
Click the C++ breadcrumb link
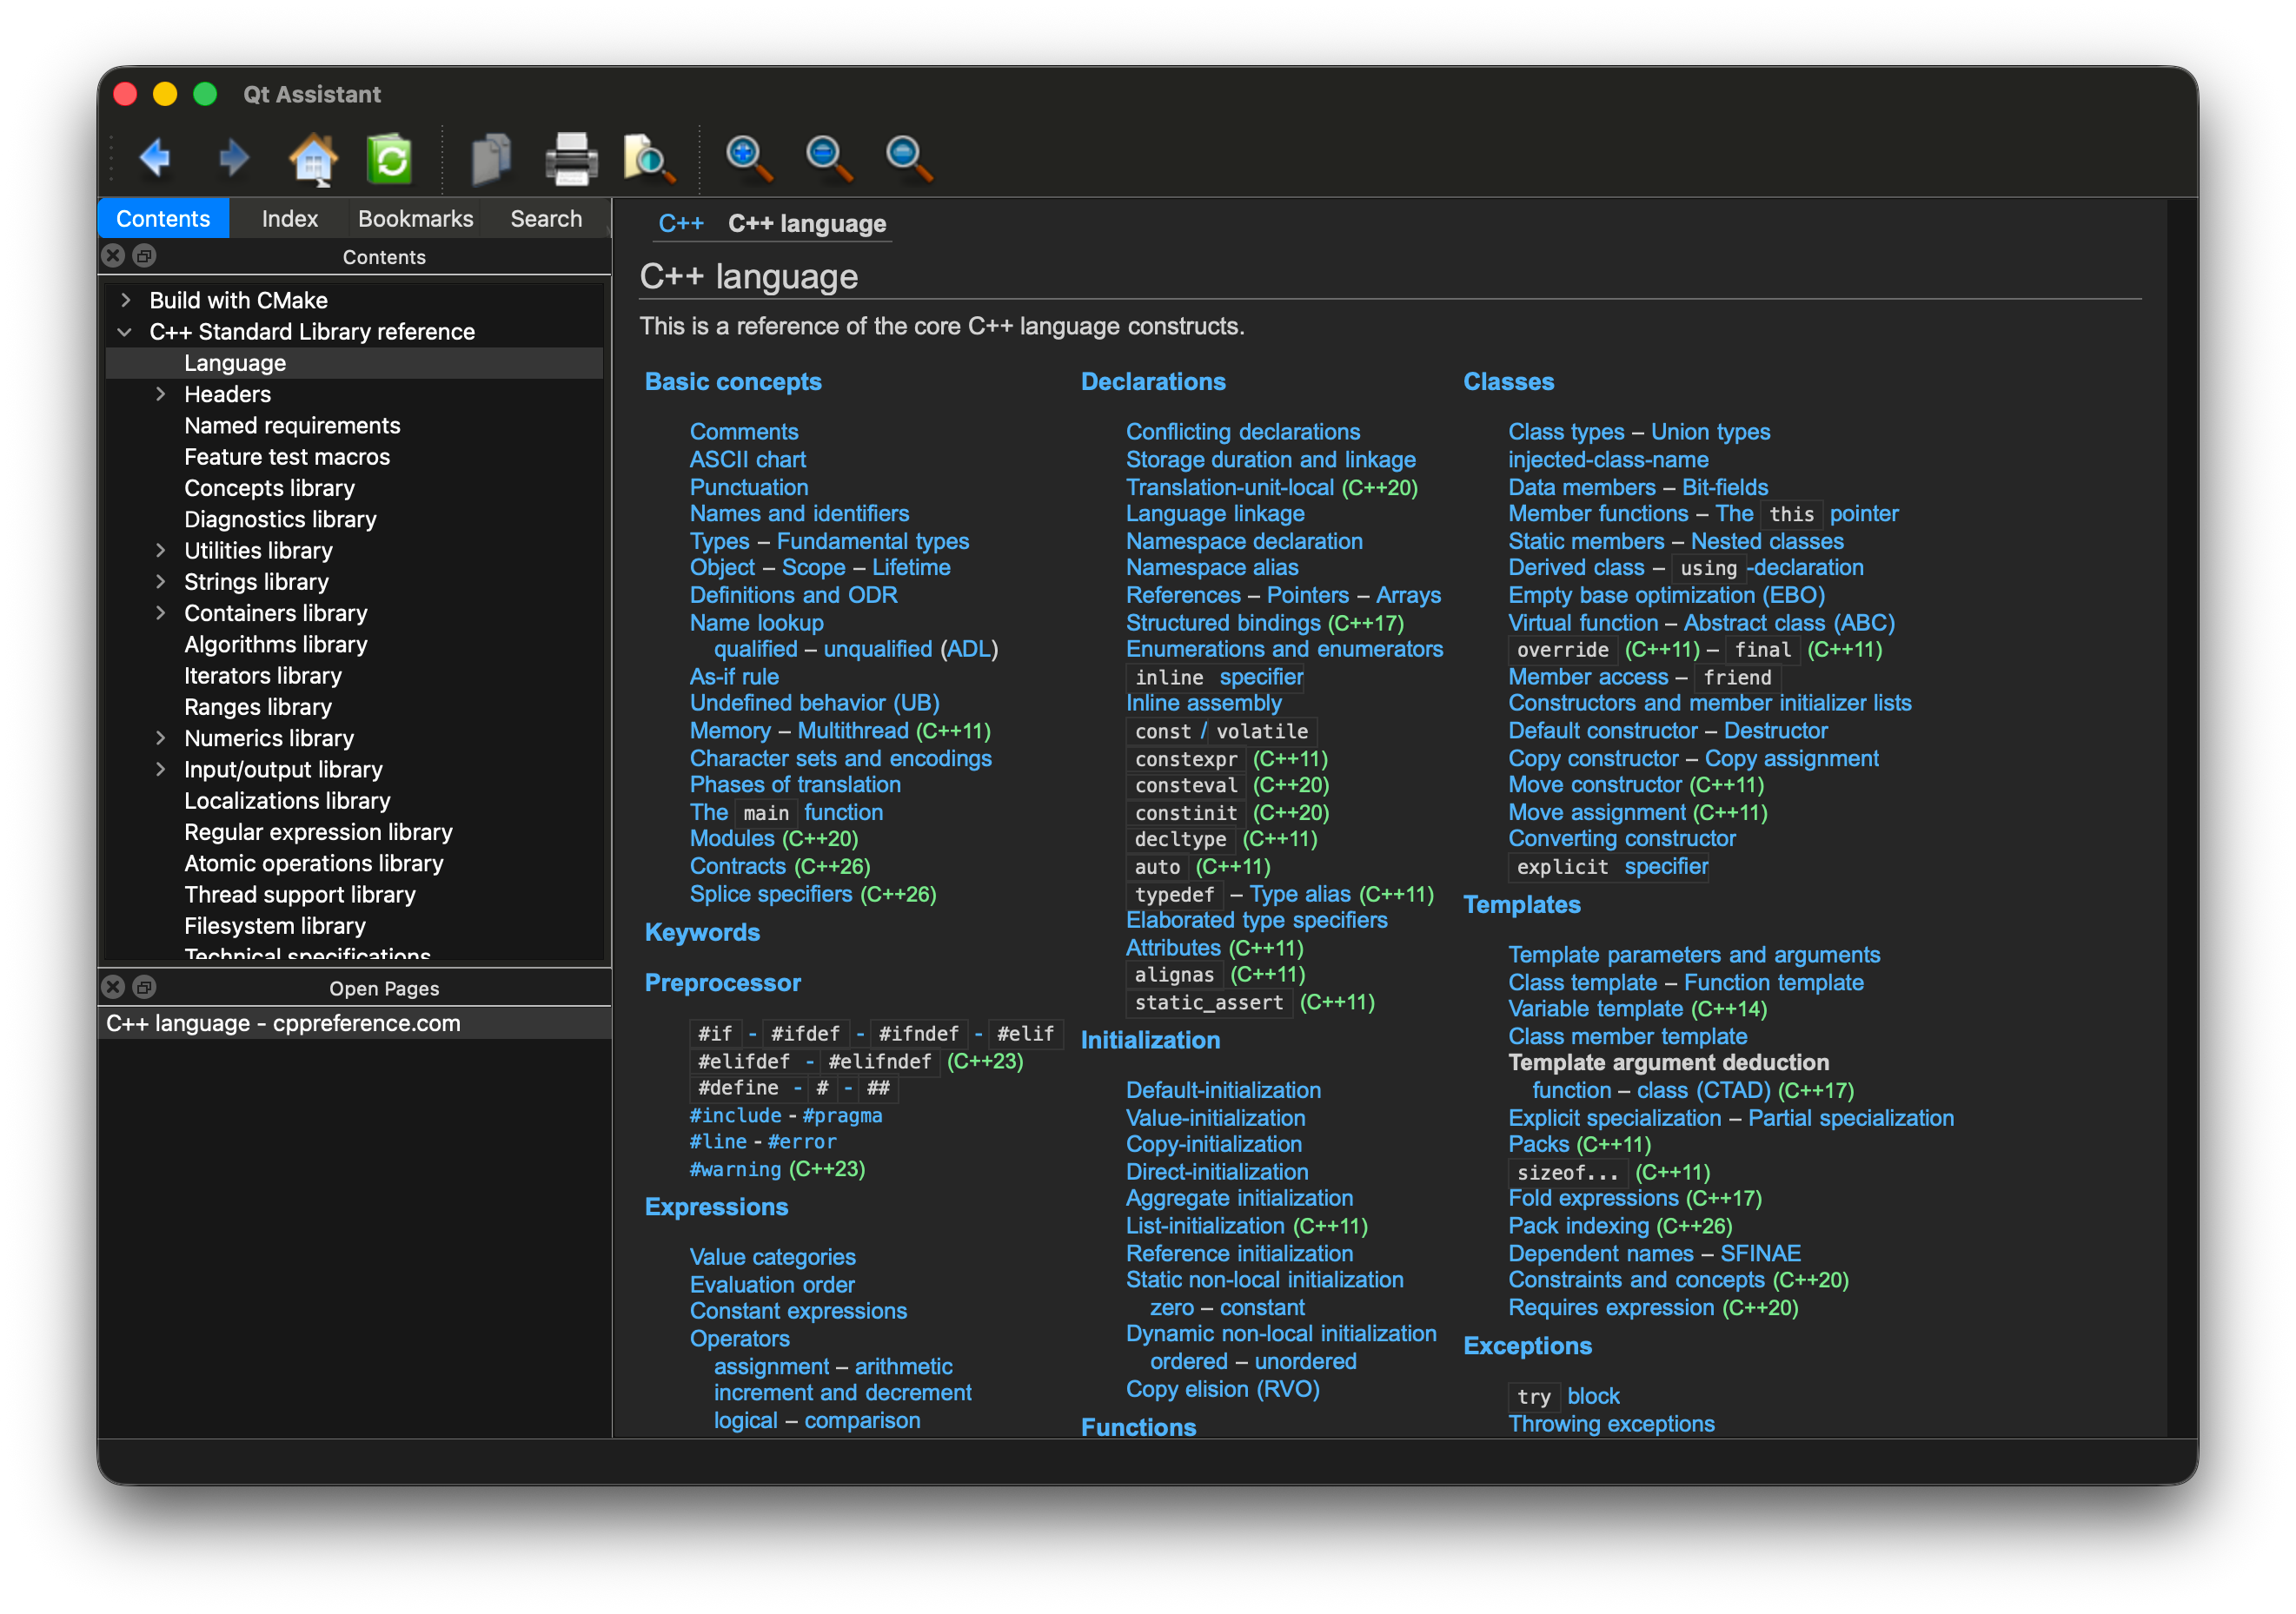click(681, 223)
